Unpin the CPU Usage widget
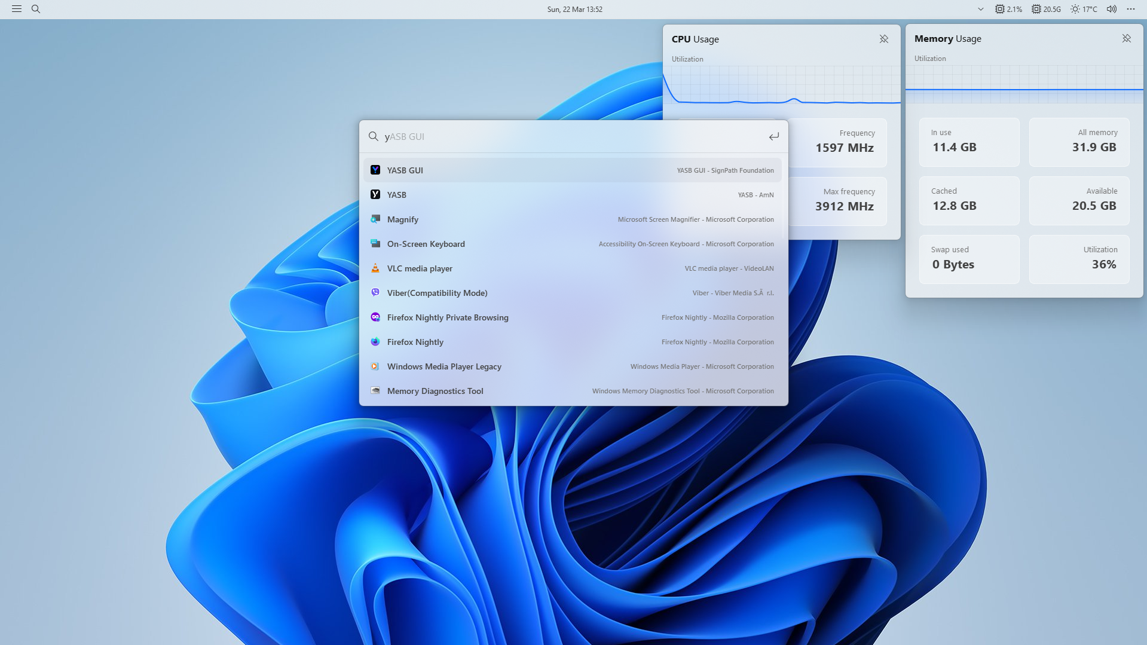The width and height of the screenshot is (1147, 645). pyautogui.click(x=884, y=39)
